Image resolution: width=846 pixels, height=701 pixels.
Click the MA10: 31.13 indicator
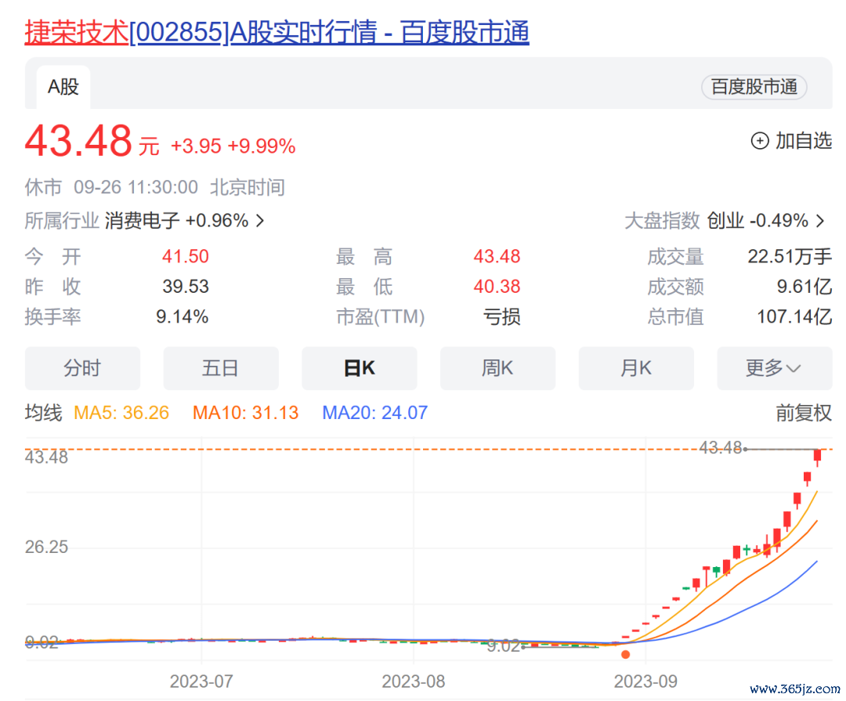245,413
